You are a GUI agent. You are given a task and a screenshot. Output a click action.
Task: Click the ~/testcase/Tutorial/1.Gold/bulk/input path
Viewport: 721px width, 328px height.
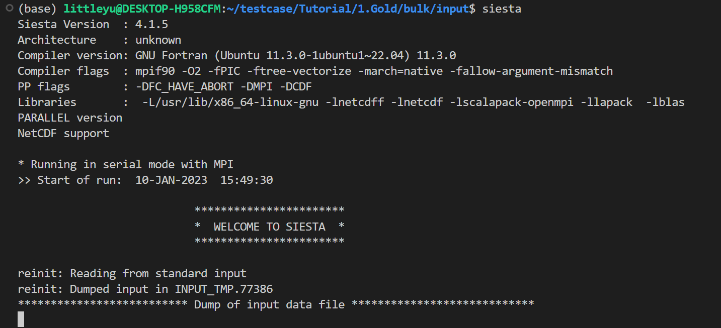[x=348, y=9]
